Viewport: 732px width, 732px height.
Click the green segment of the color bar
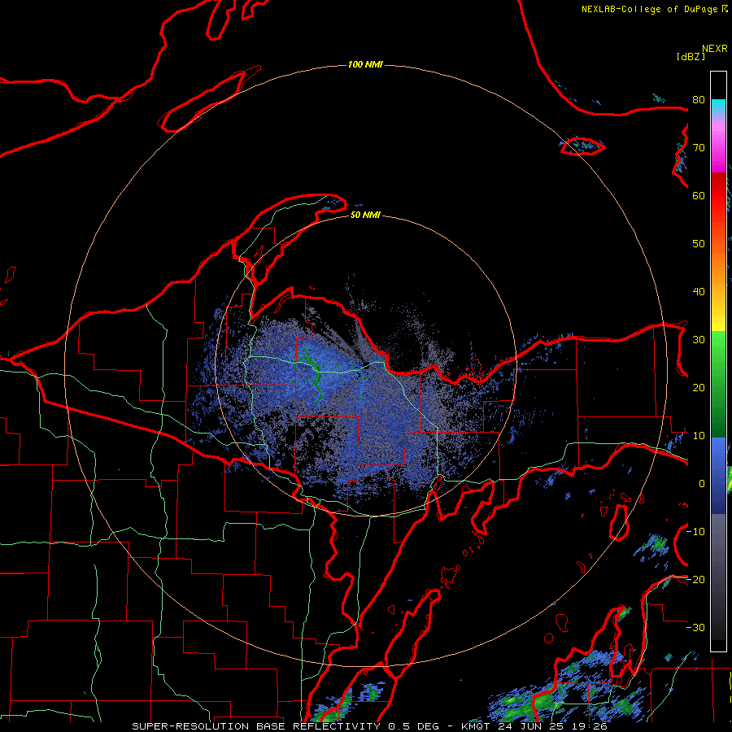coord(718,384)
